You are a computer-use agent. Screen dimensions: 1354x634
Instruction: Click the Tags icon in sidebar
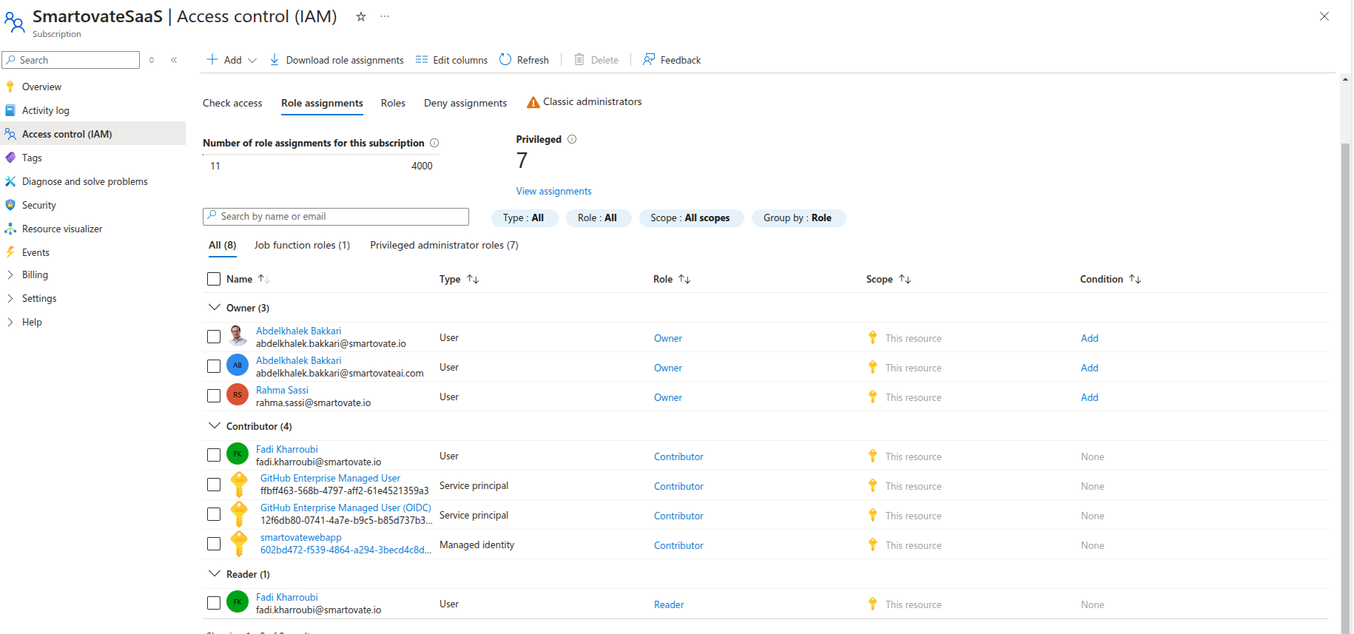(x=10, y=158)
